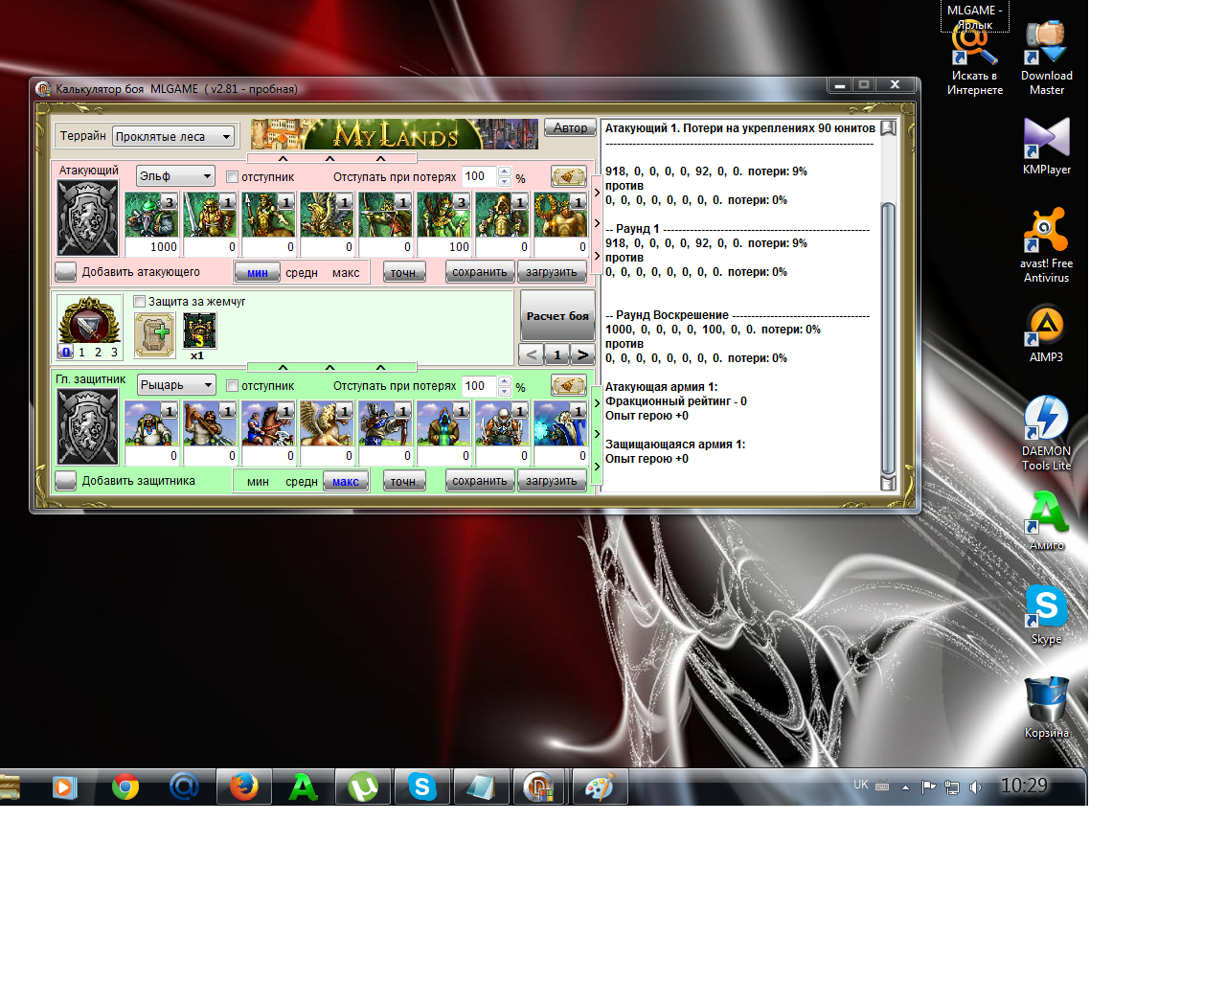Click the 'Расчет боя' button
This screenshot has width=1226, height=981.
557,315
